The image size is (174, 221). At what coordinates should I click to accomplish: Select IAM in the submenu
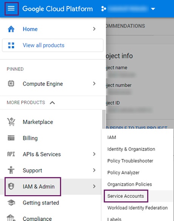pos(112,137)
